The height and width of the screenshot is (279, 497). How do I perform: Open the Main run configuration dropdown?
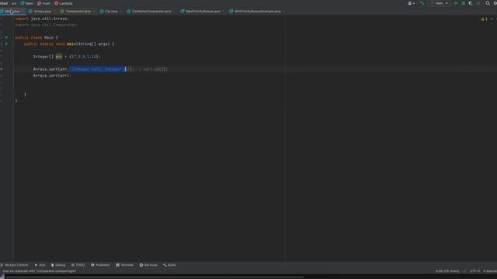[x=440, y=3]
